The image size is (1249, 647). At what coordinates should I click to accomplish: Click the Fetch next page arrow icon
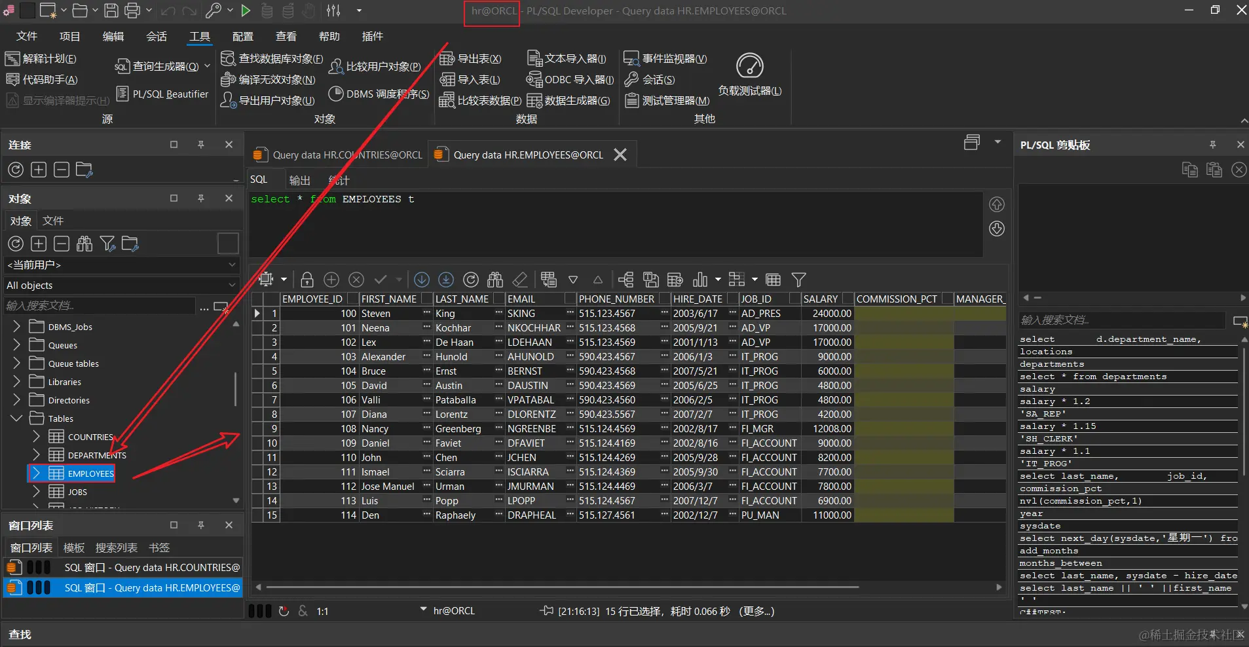422,280
